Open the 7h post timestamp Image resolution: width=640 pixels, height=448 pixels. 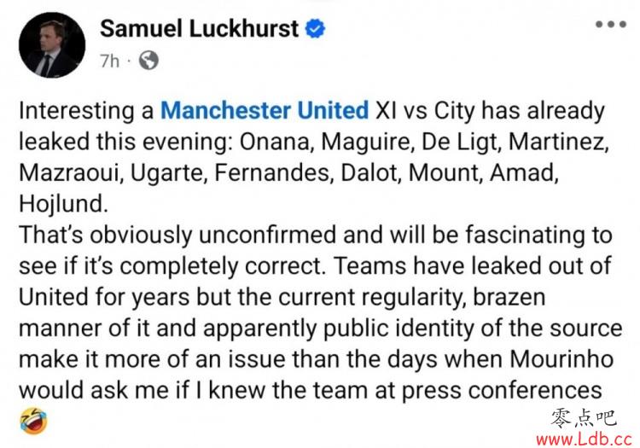109,61
